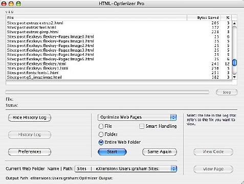
Task: Click the scroll down arrow of the log list
Action: coord(234,77)
